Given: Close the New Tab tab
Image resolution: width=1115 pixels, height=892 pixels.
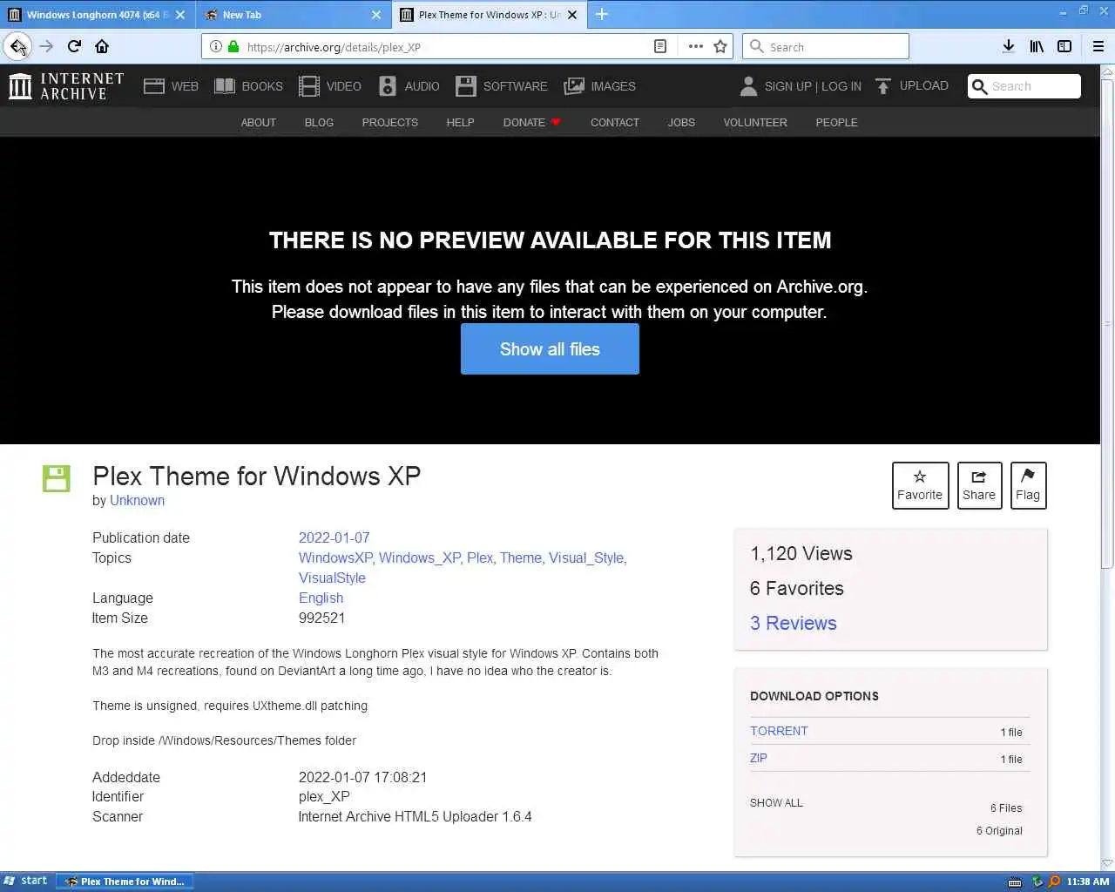Looking at the screenshot, I should click(x=376, y=14).
